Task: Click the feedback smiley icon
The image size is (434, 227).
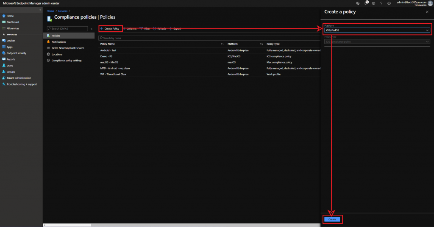Action: coord(389,3)
